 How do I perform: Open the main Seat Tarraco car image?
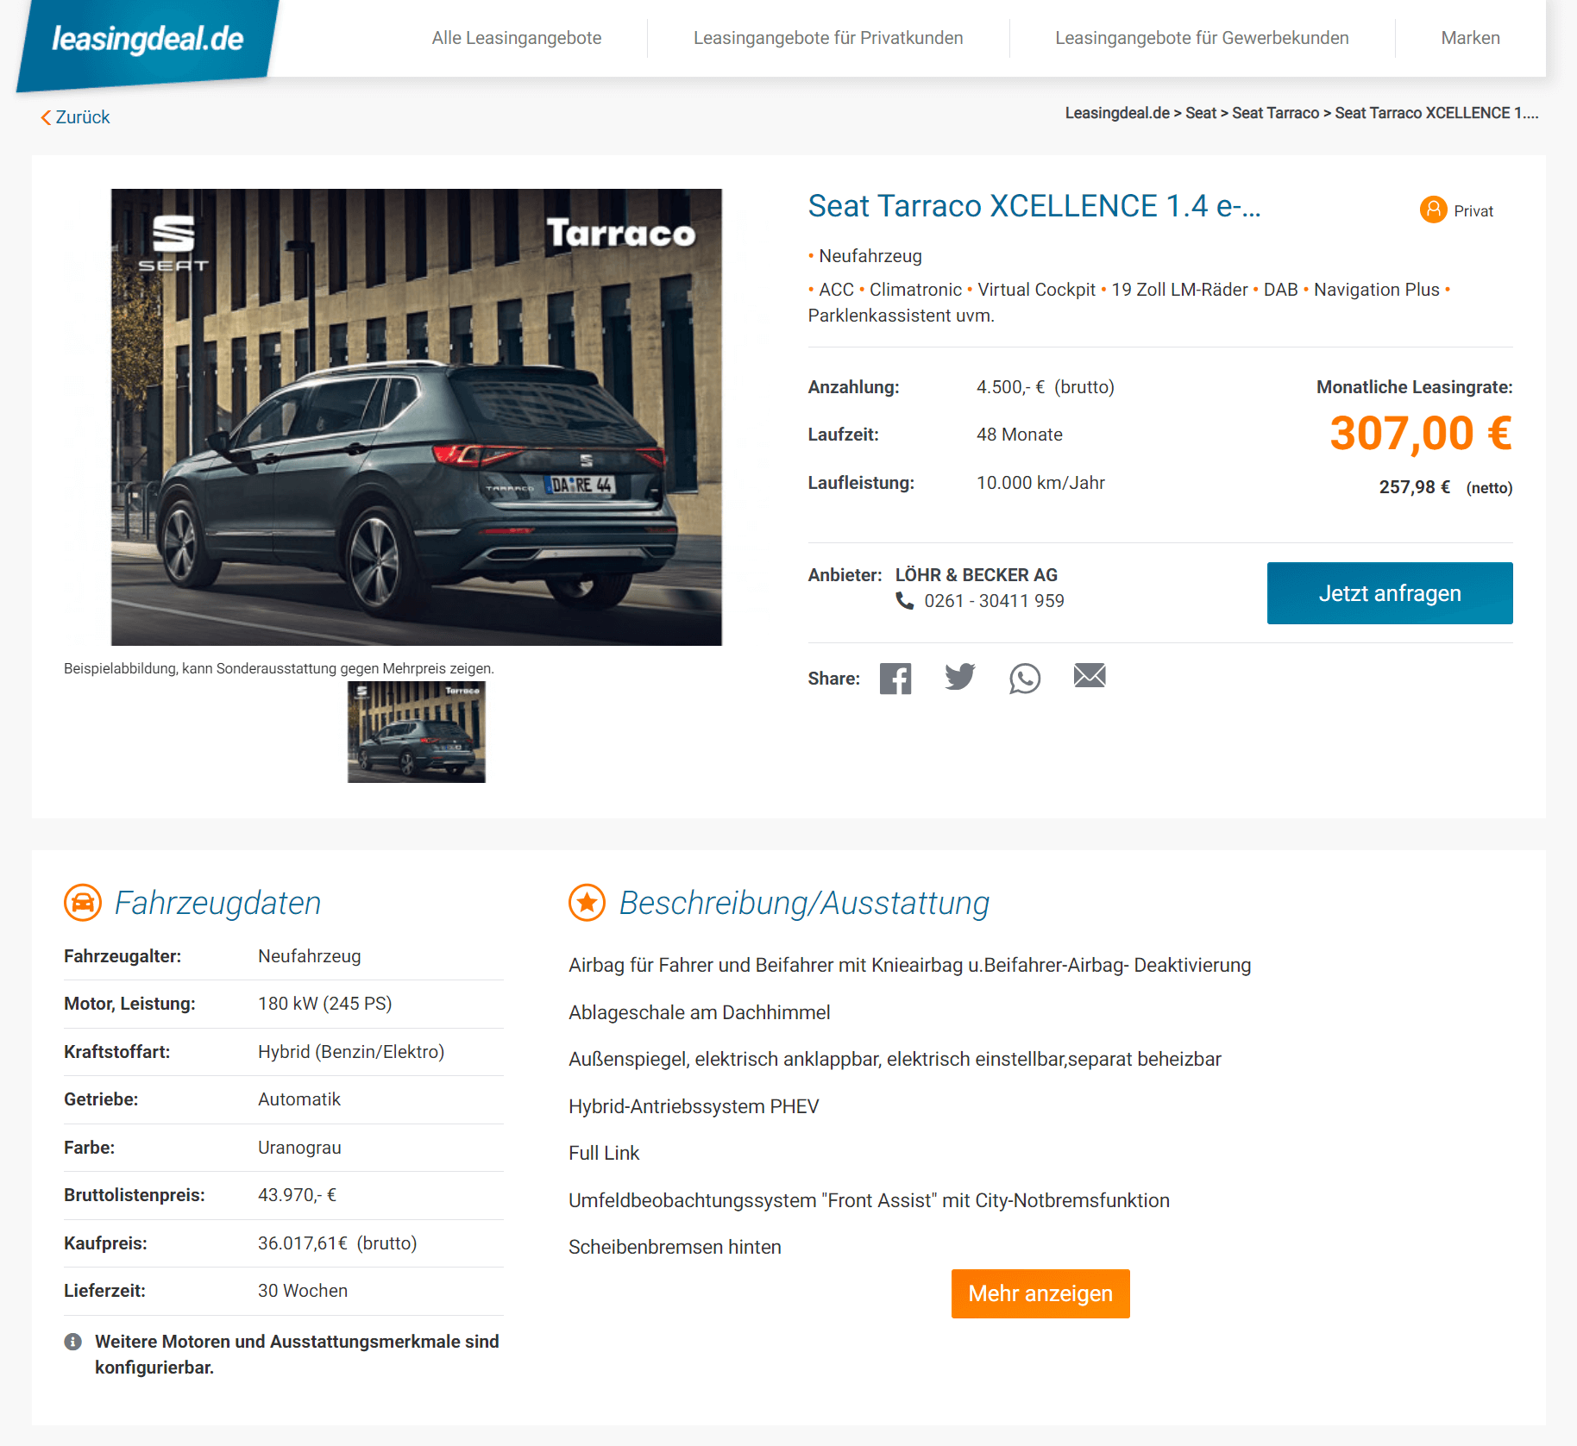[x=417, y=417]
